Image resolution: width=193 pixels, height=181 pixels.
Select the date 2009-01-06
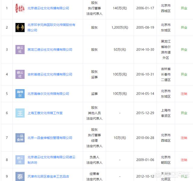145,160
